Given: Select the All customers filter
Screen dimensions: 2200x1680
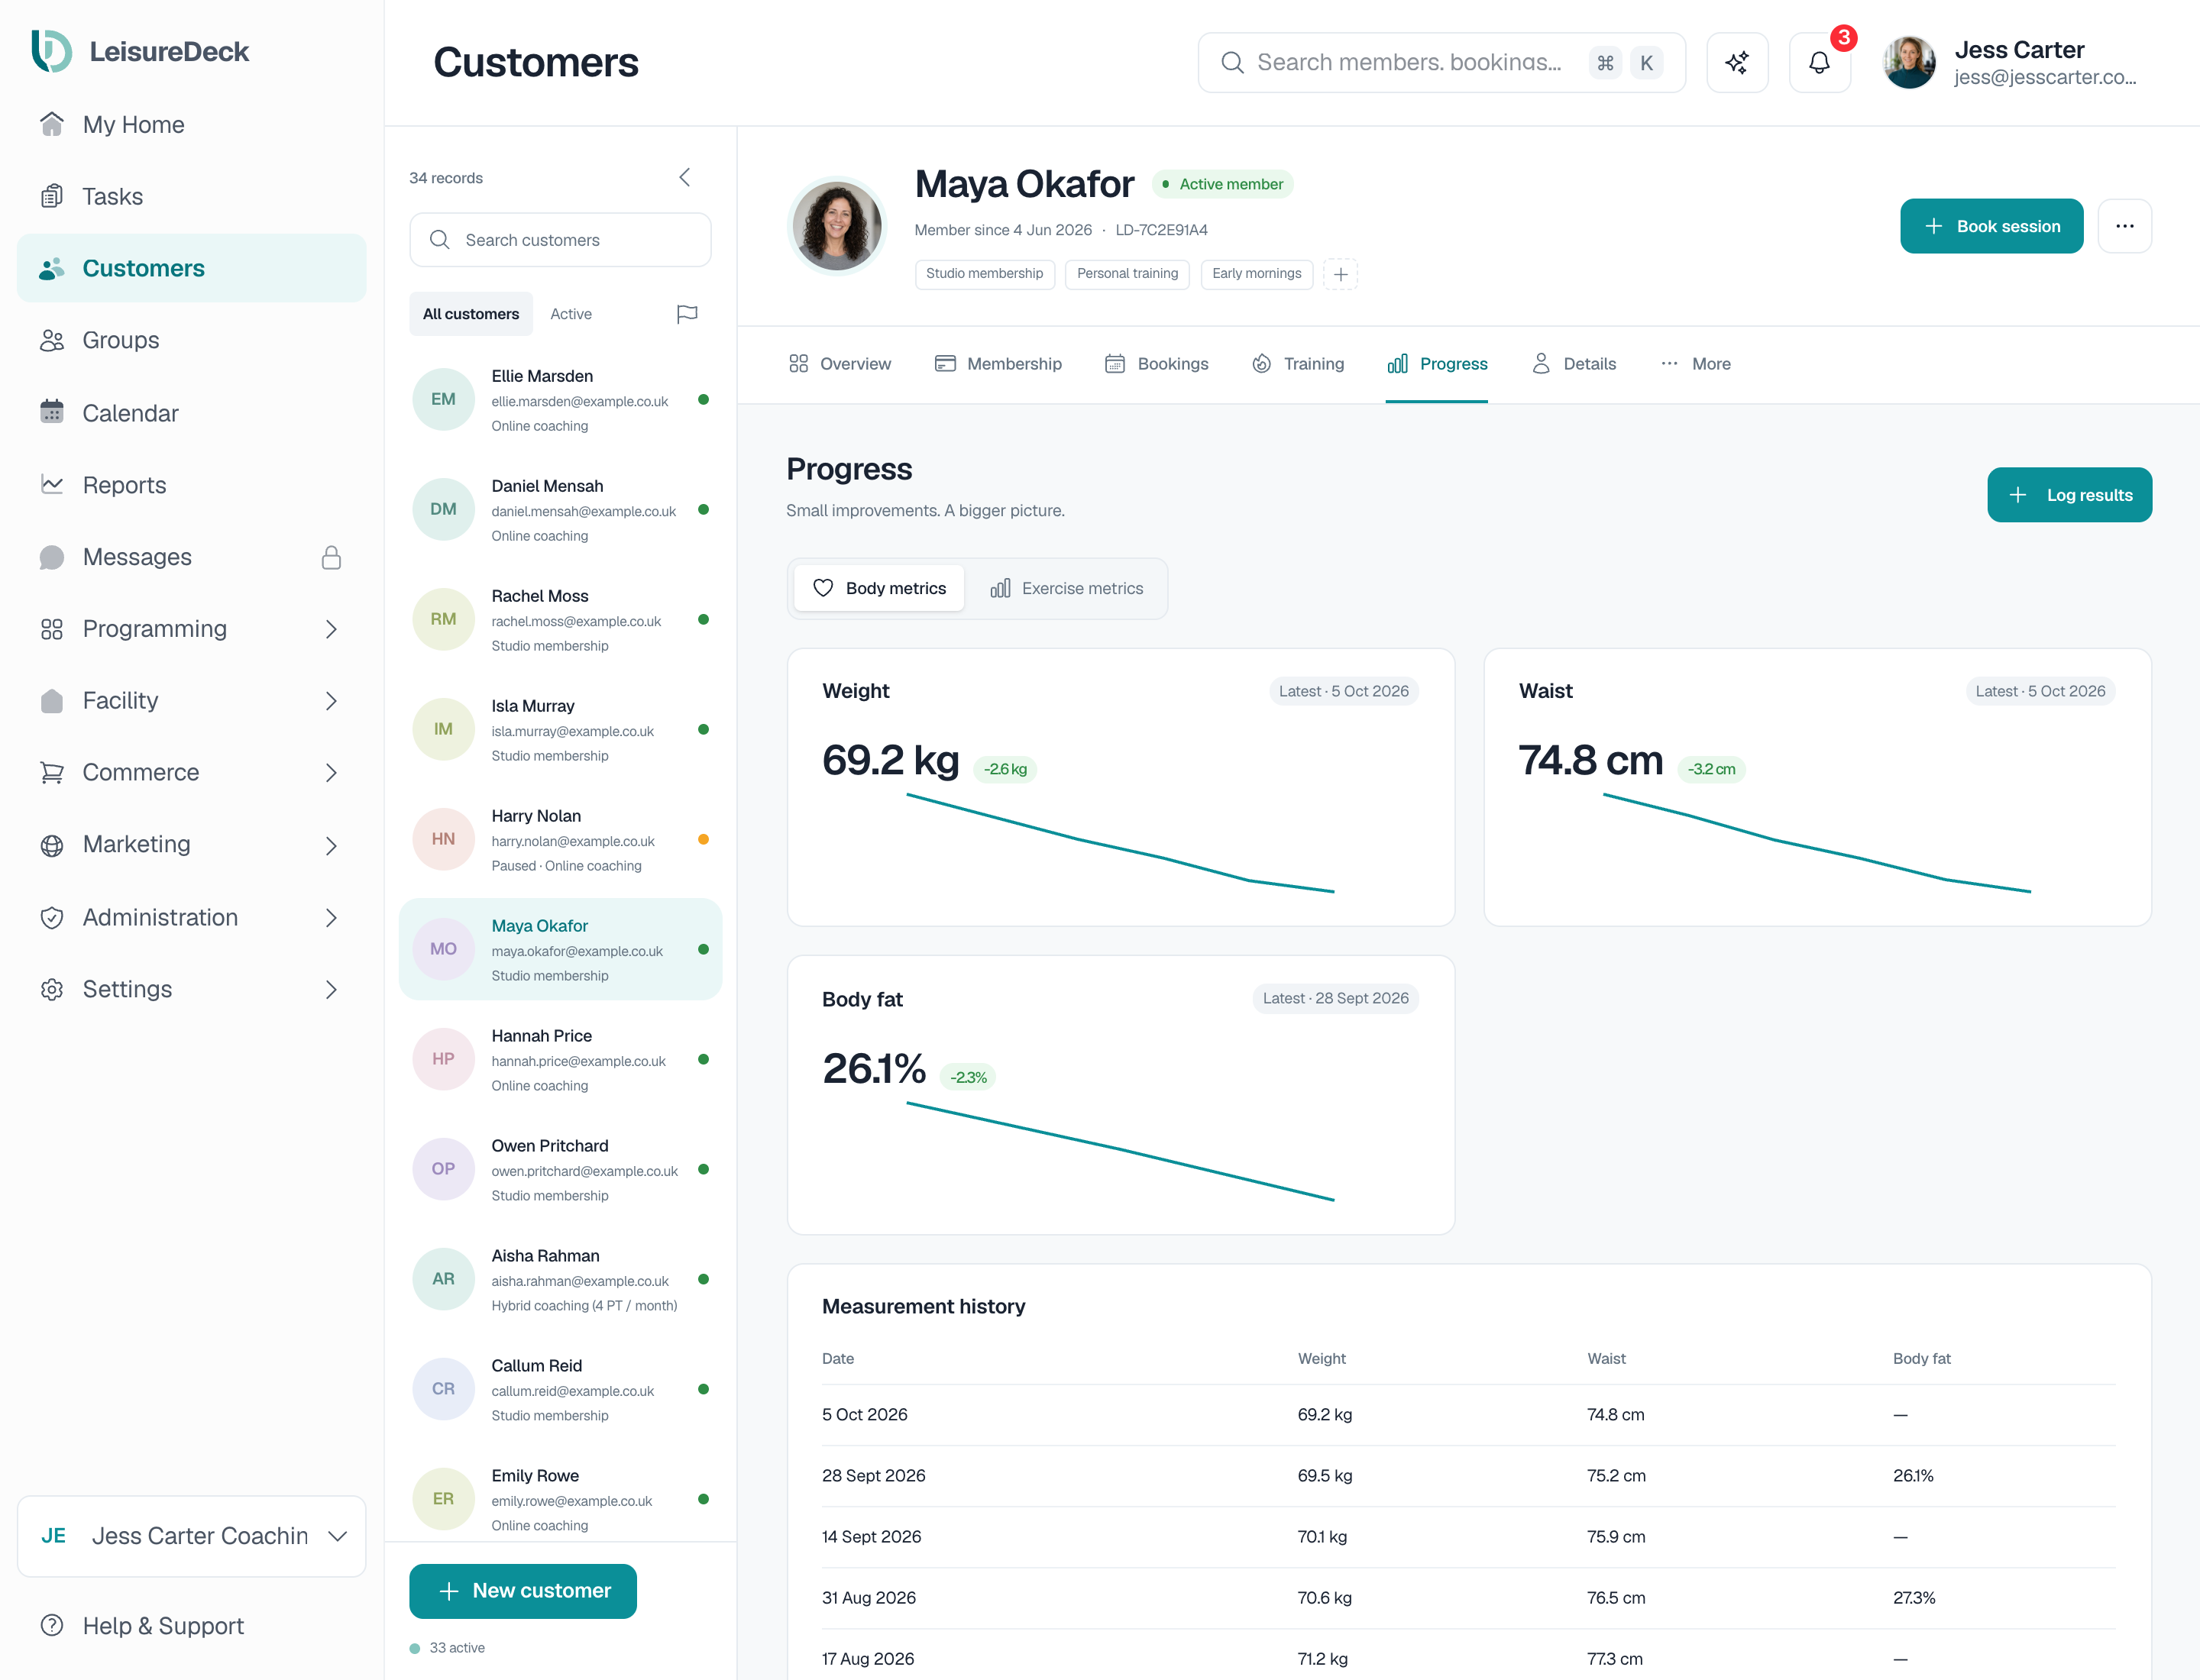Looking at the screenshot, I should (471, 314).
